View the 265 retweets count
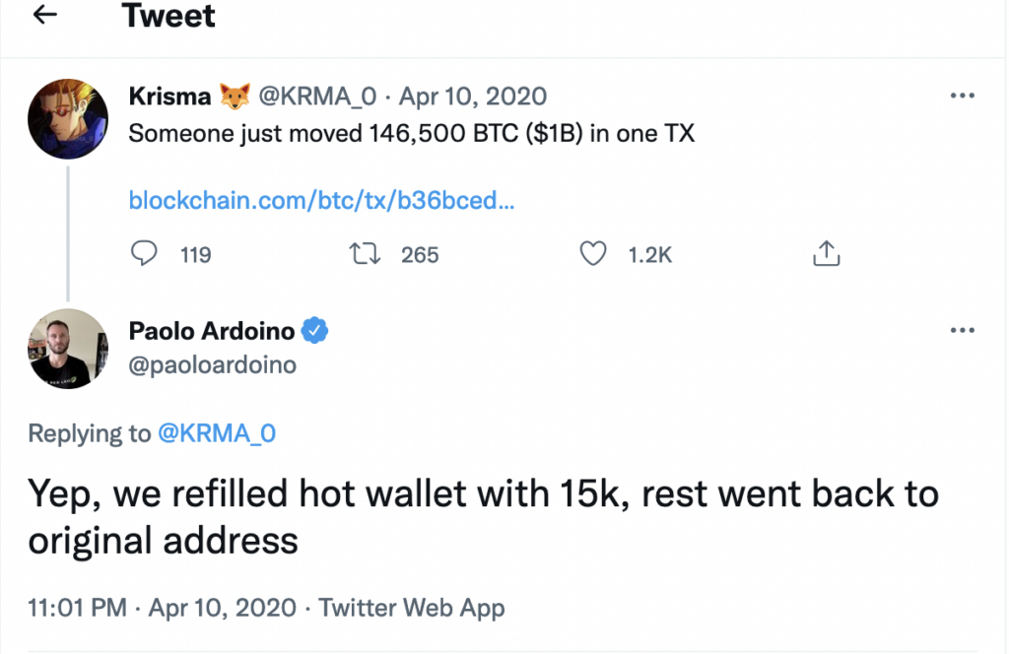1009x654 pixels. pos(419,255)
